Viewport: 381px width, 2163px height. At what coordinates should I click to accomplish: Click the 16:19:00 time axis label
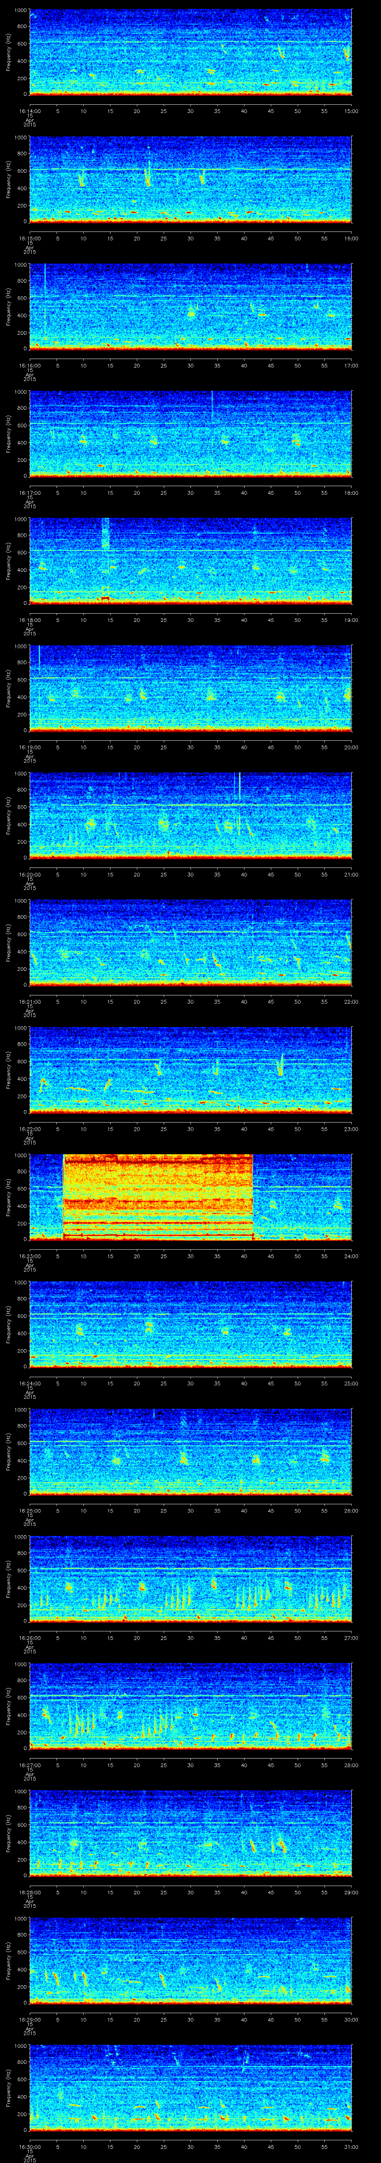(x=29, y=747)
